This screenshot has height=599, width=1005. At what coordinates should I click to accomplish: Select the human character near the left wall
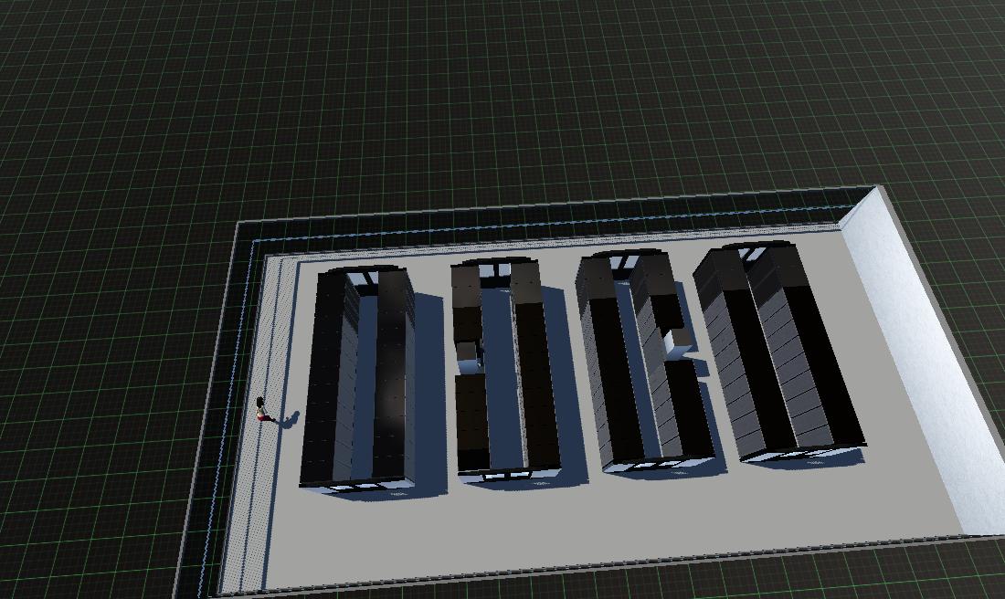(263, 409)
